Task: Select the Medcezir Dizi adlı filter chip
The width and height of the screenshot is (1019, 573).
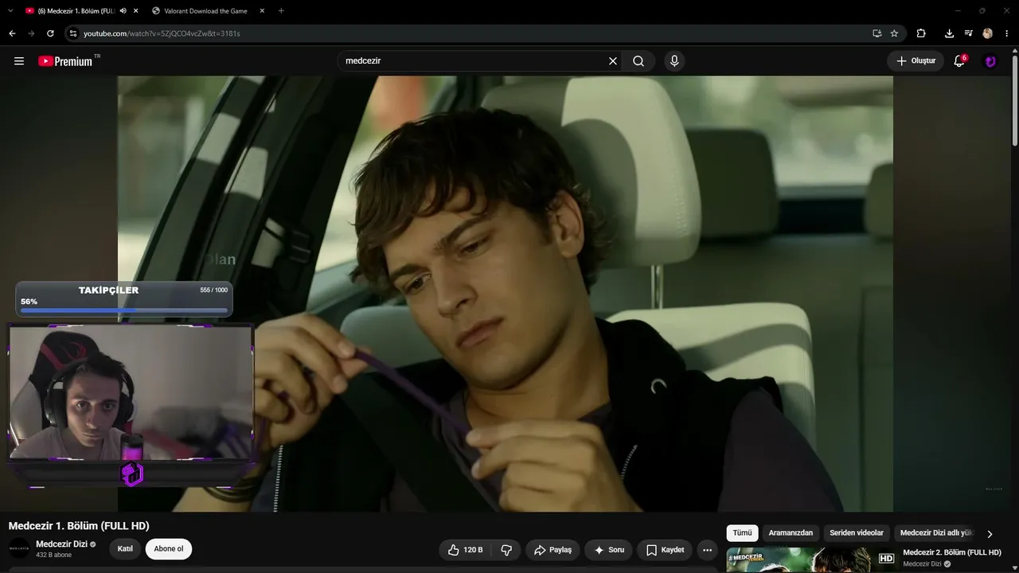Action: pos(936,533)
